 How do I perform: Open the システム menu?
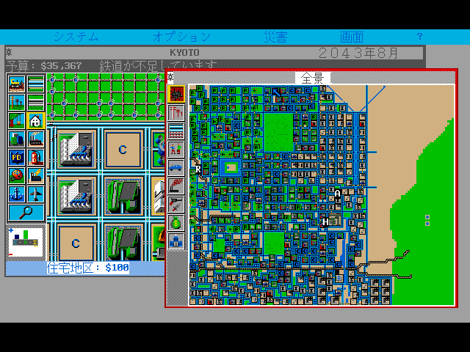pyautogui.click(x=76, y=37)
